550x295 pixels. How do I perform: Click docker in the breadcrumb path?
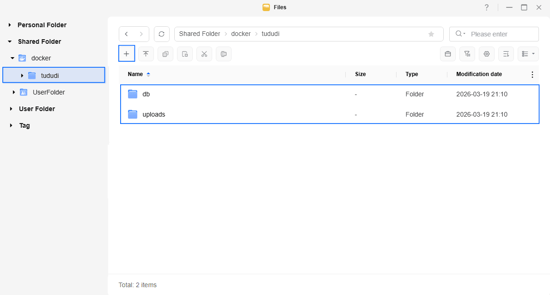(x=241, y=34)
